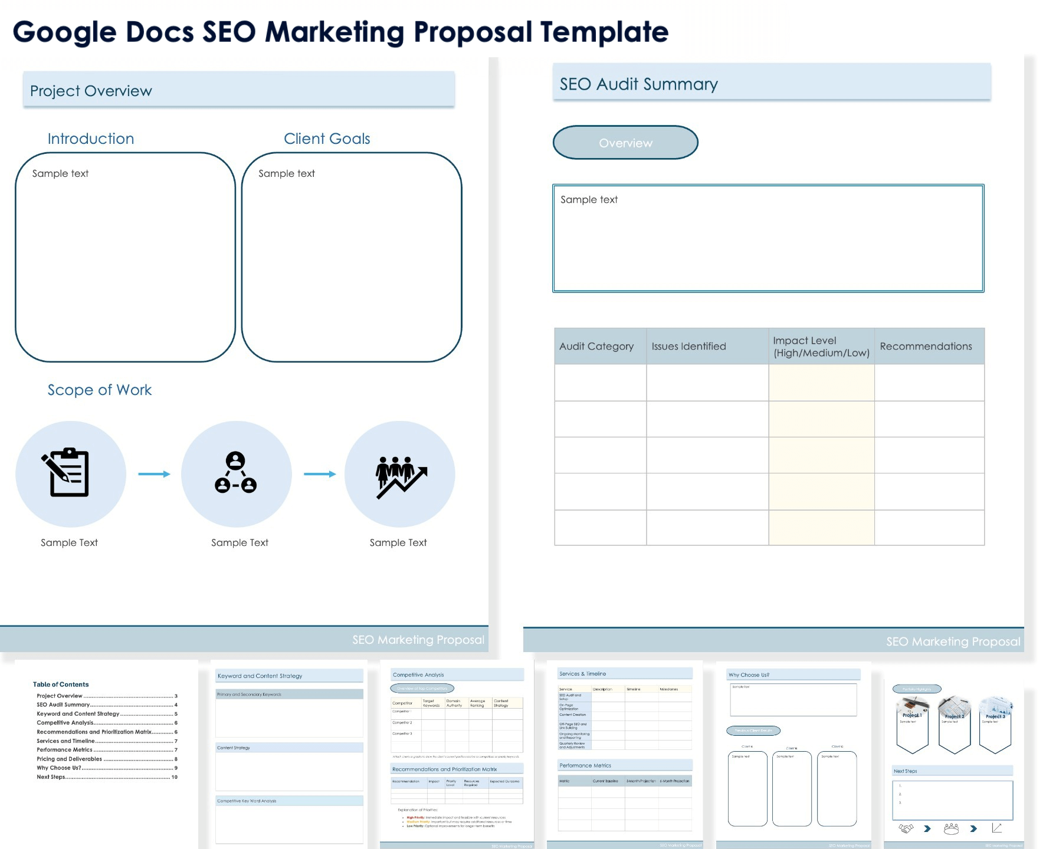Screen dimensions: 1046x849
Task: Click the Introduction heading
Action: pyautogui.click(x=91, y=139)
